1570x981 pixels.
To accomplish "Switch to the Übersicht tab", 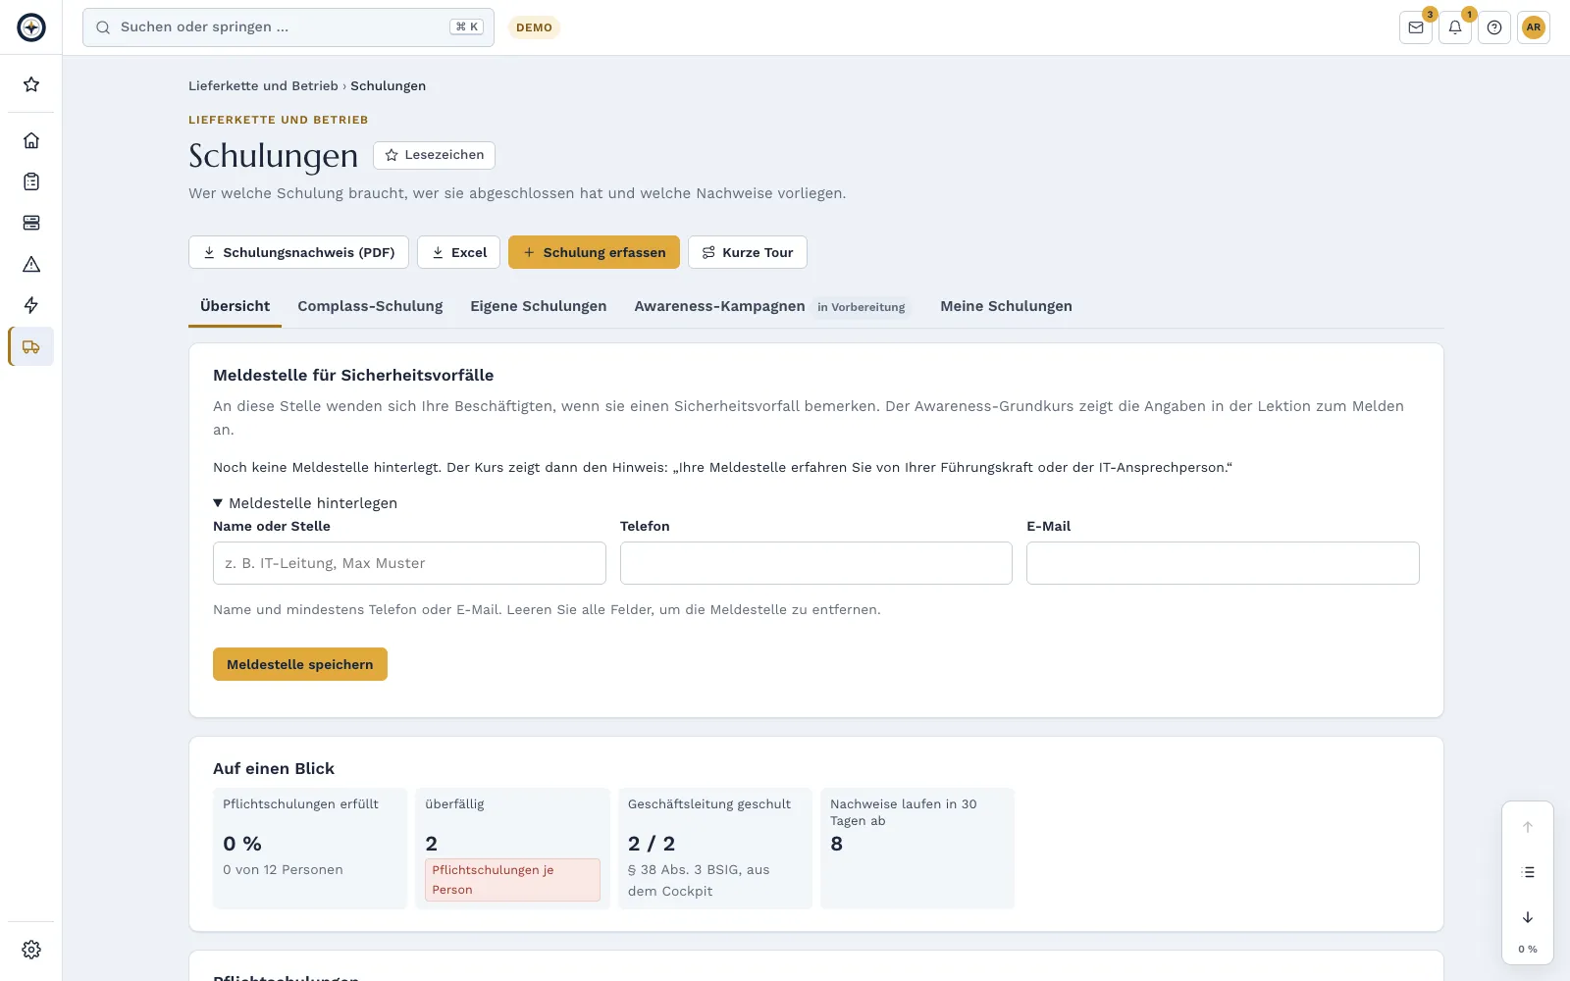I will tap(235, 306).
